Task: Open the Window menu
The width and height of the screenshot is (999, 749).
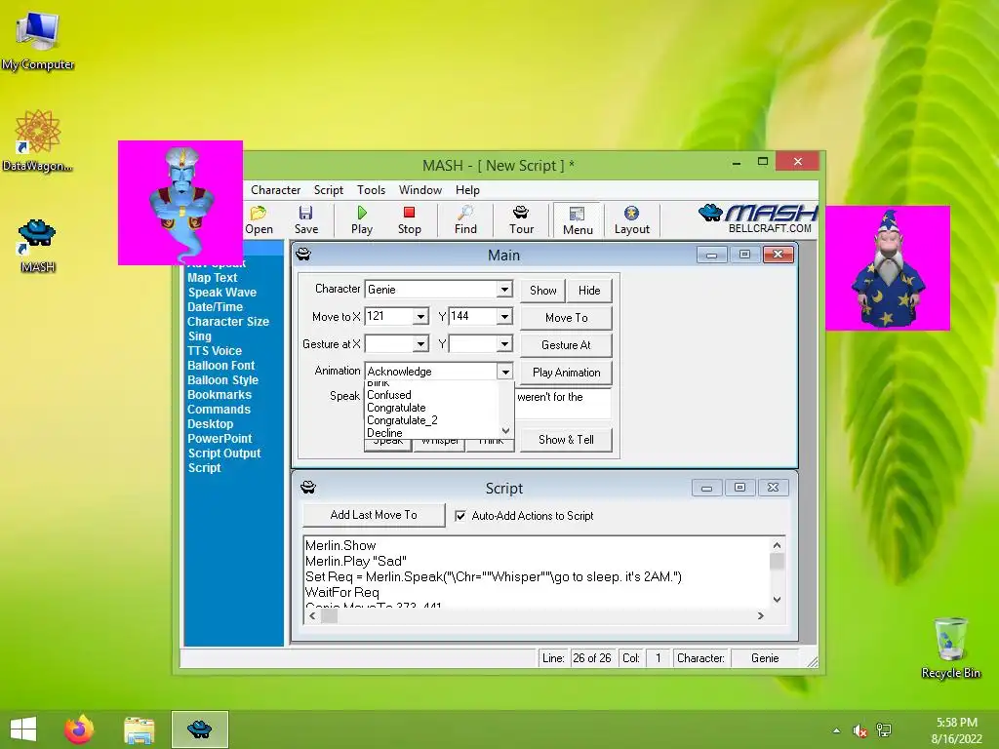Action: click(420, 190)
